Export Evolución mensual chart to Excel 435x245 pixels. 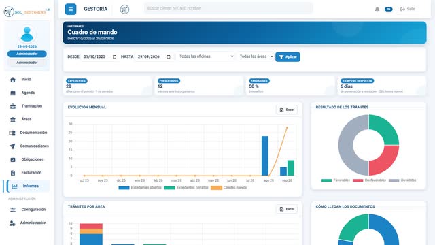(x=287, y=110)
